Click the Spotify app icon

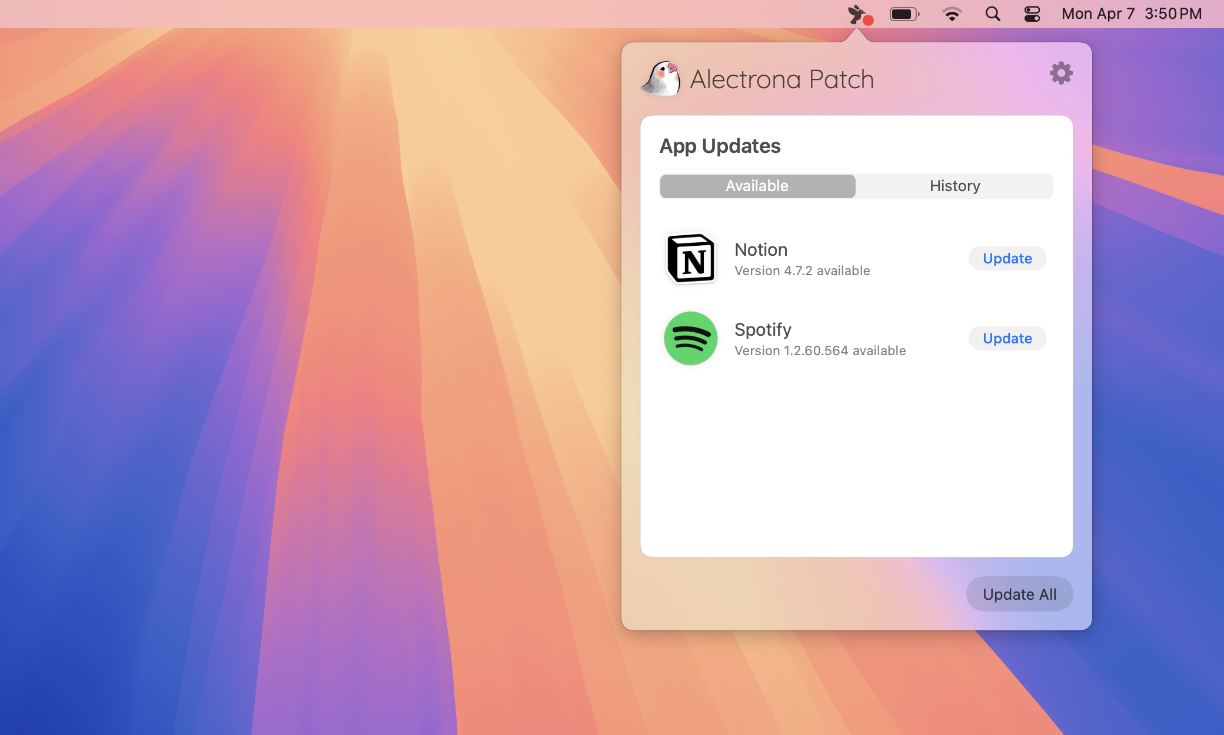pos(691,338)
